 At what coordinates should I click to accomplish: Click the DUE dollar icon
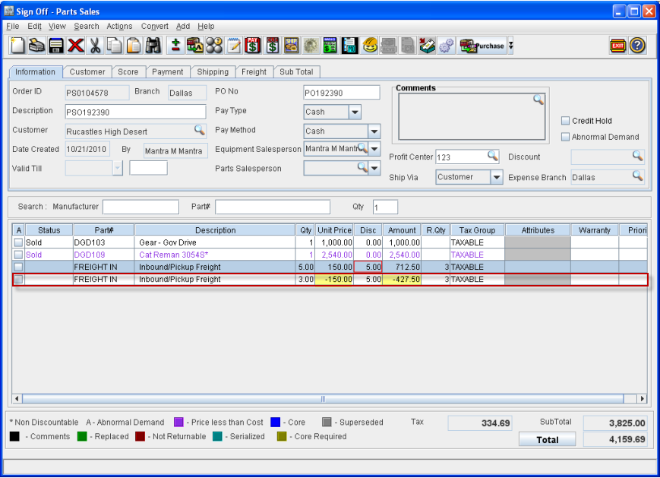pos(273,46)
